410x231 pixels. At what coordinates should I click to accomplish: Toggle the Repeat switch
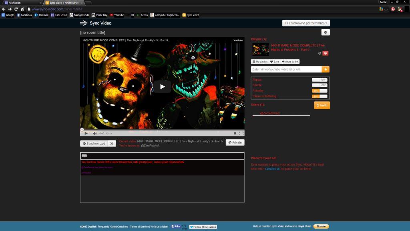click(x=319, y=80)
